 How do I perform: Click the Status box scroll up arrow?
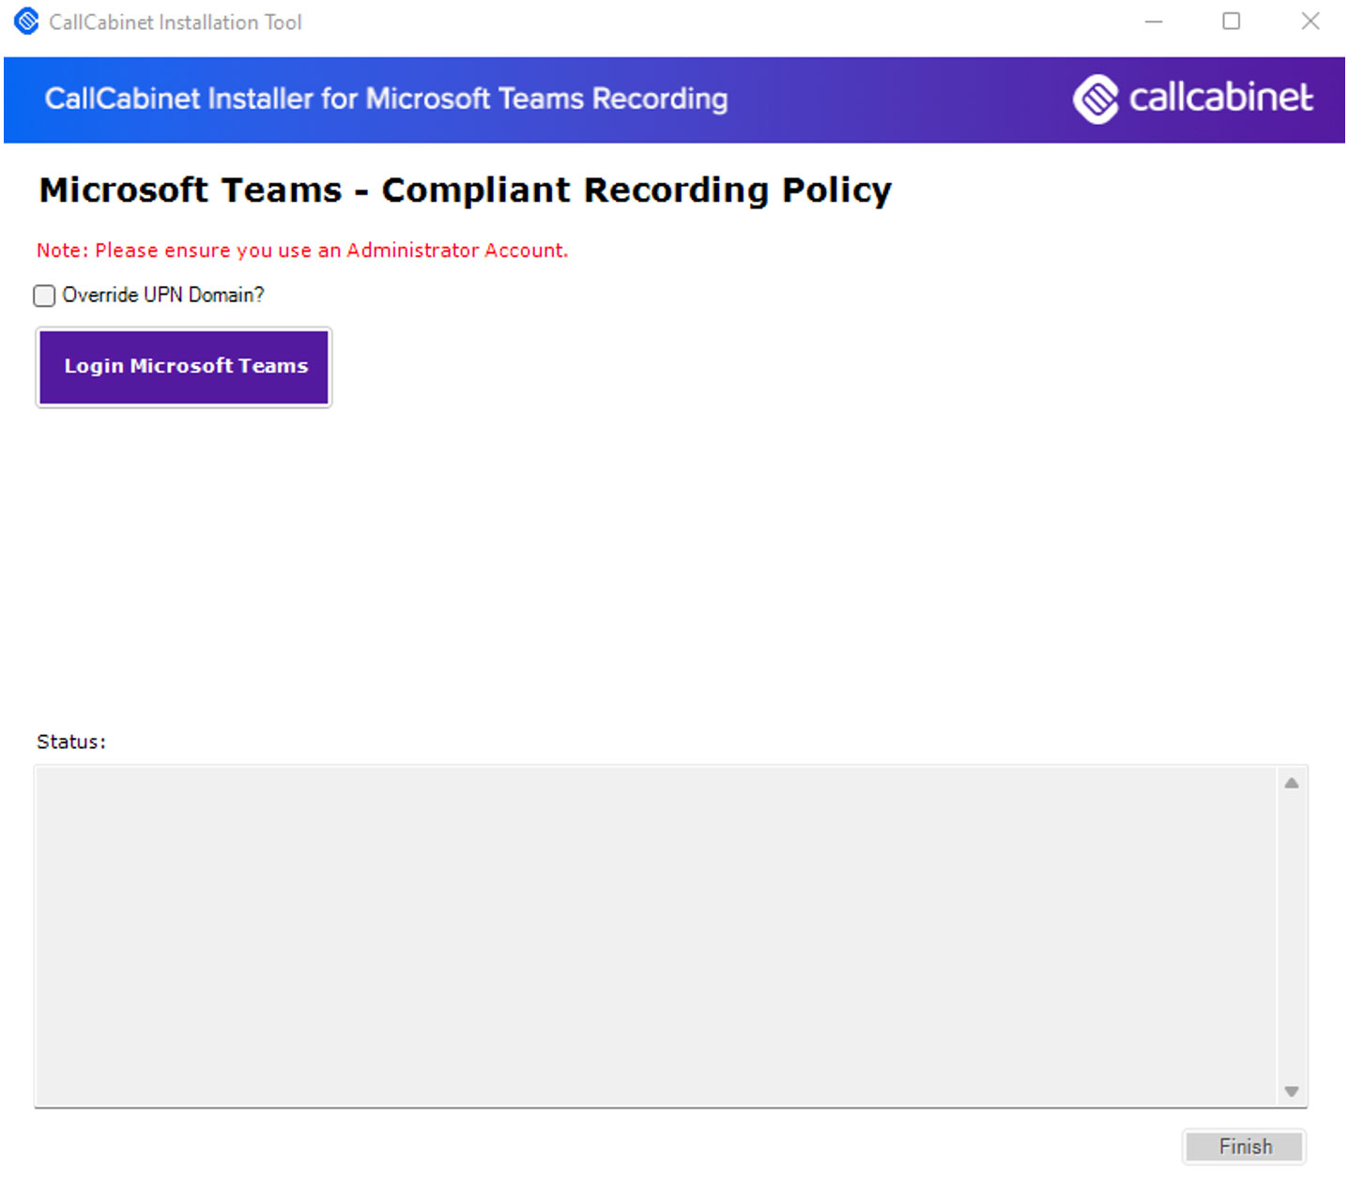(1292, 783)
